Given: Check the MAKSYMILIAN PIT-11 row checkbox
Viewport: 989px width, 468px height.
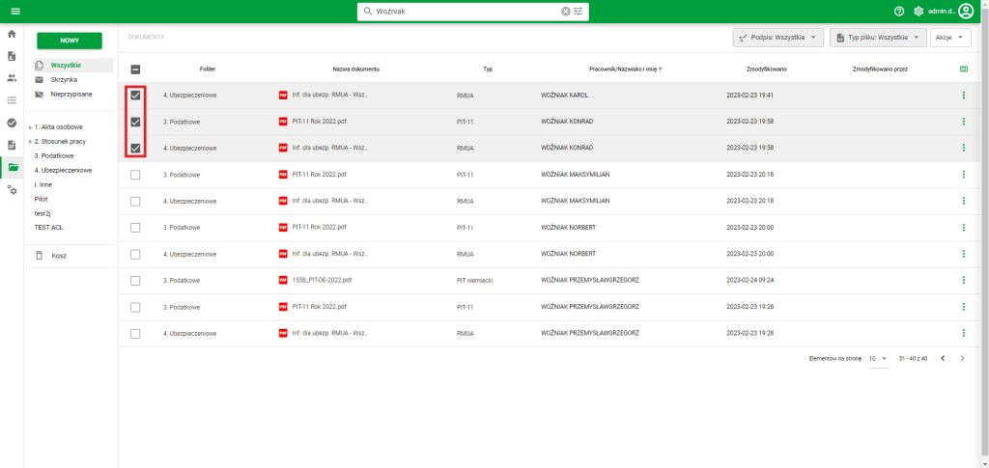Looking at the screenshot, I should [x=135, y=175].
